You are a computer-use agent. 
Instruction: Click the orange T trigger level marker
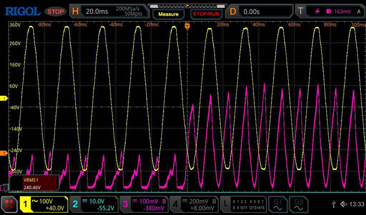[4, 153]
